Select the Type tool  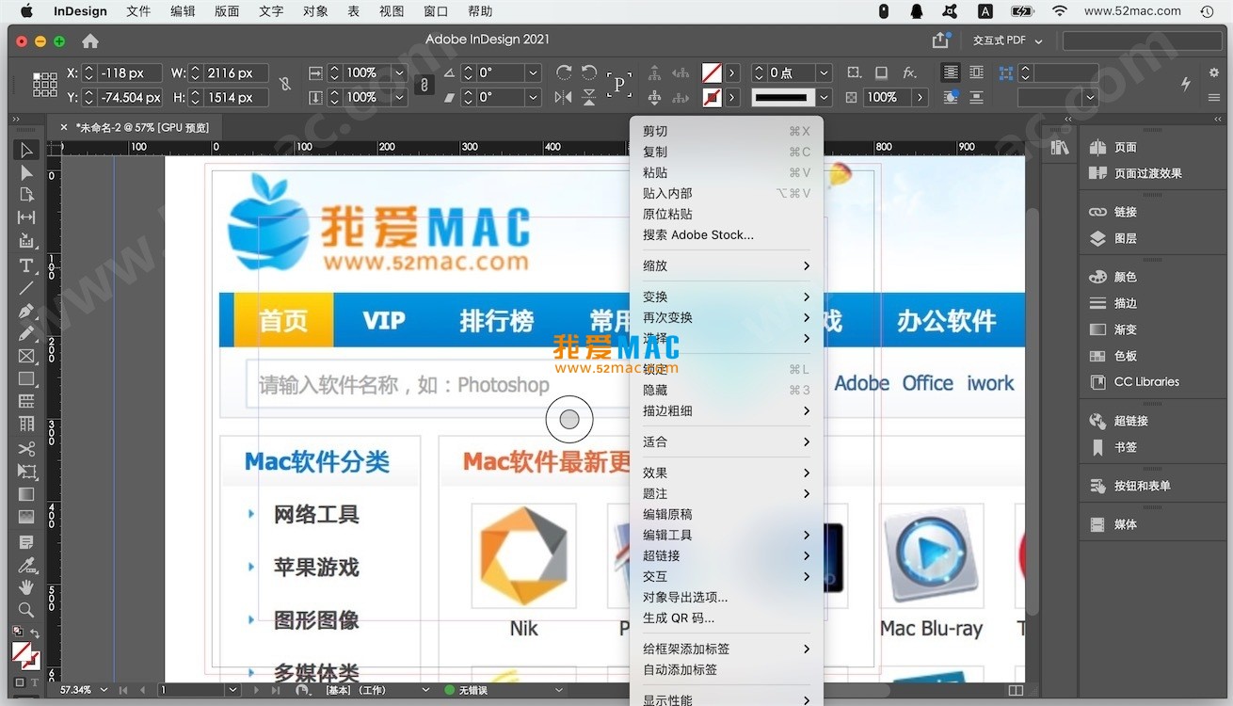(x=26, y=265)
